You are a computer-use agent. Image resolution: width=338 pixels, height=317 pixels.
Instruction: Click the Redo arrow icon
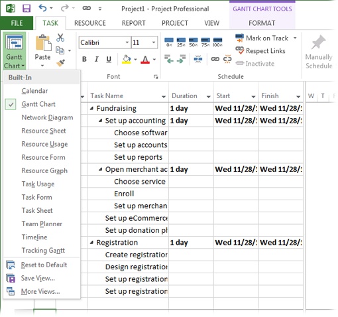click(x=65, y=8)
